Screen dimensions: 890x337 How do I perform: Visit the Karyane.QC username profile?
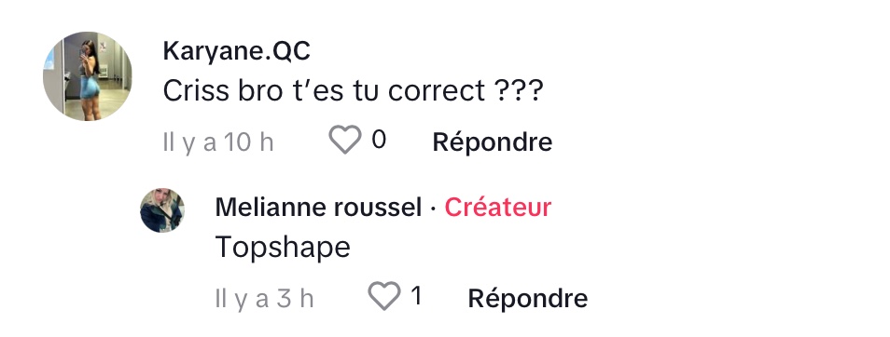point(237,51)
